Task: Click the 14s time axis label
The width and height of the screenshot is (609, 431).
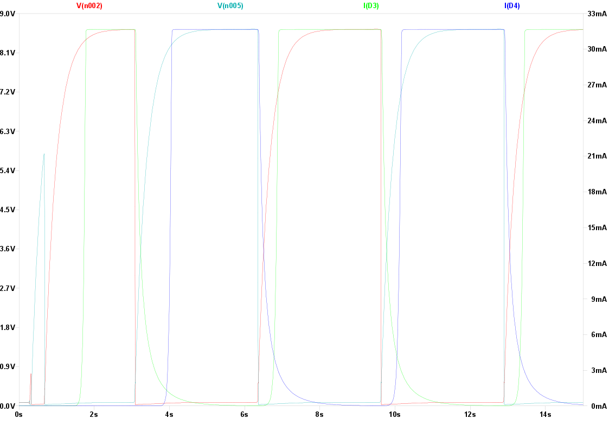Action: pos(546,415)
